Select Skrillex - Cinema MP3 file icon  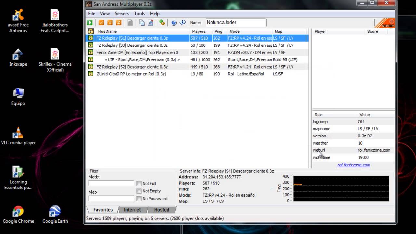[x=55, y=60]
